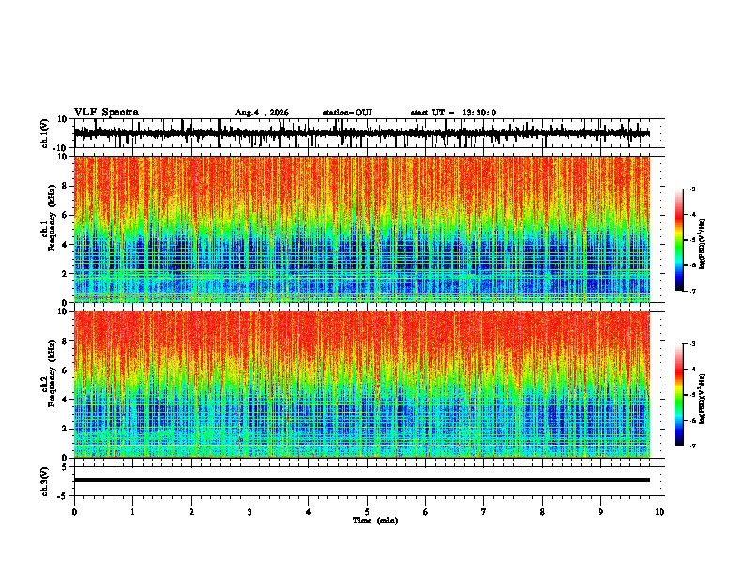Image resolution: width=743 pixels, height=574 pixels.
Task: Click the ch.2 spectrogram color scale bar
Action: (x=679, y=395)
